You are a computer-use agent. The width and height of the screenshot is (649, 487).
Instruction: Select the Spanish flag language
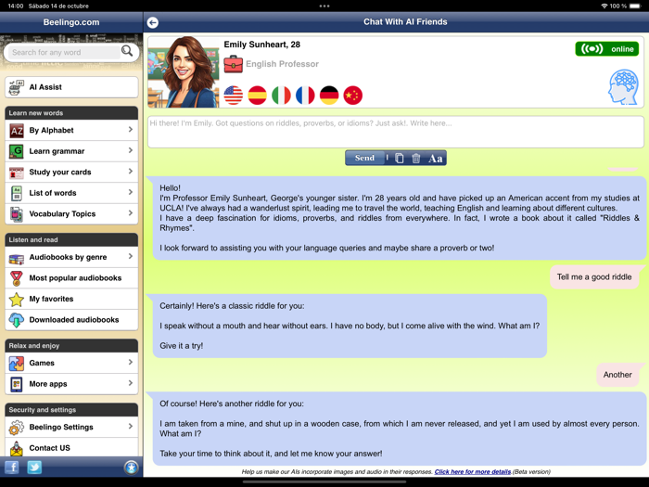[257, 96]
